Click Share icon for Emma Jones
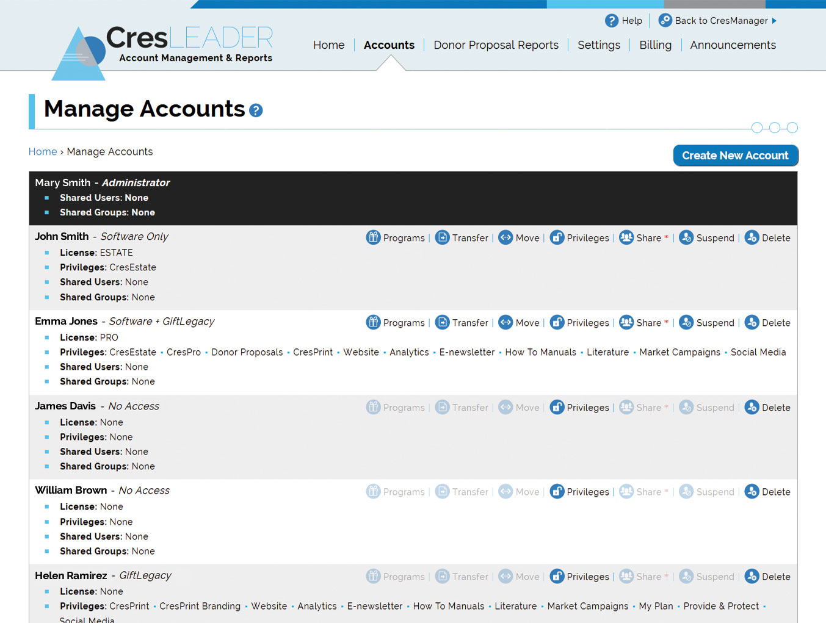The width and height of the screenshot is (826, 623). (626, 322)
